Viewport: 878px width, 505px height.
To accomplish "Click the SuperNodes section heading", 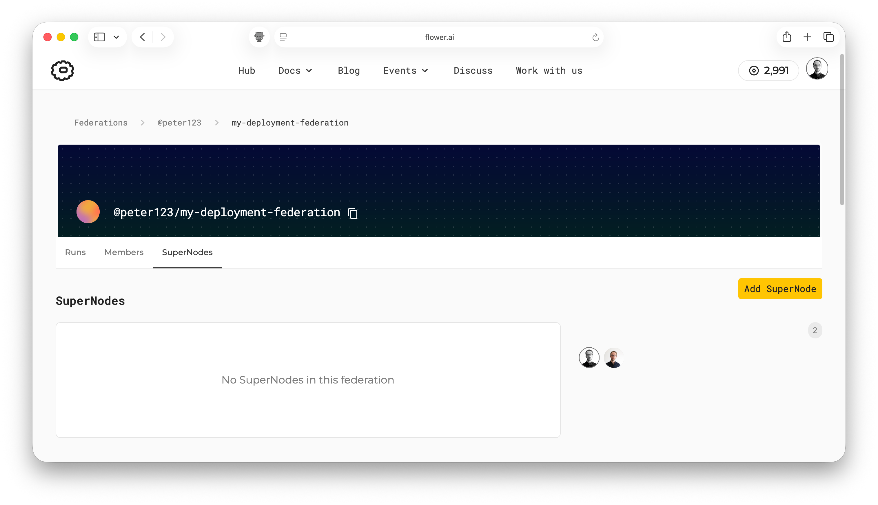I will click(x=90, y=301).
